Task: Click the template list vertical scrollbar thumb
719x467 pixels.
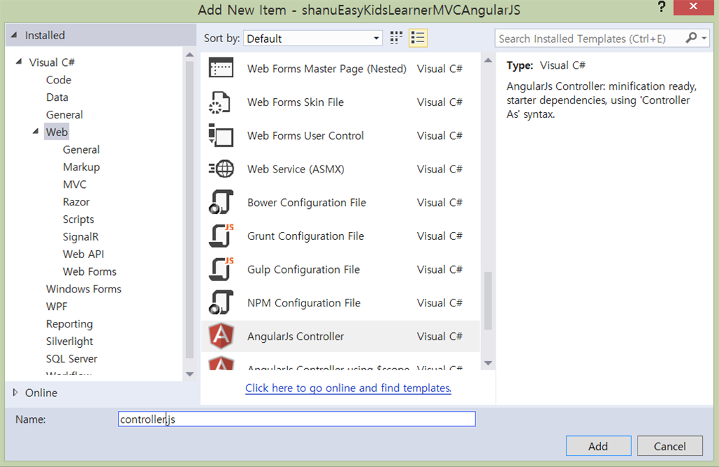Action: [488, 300]
